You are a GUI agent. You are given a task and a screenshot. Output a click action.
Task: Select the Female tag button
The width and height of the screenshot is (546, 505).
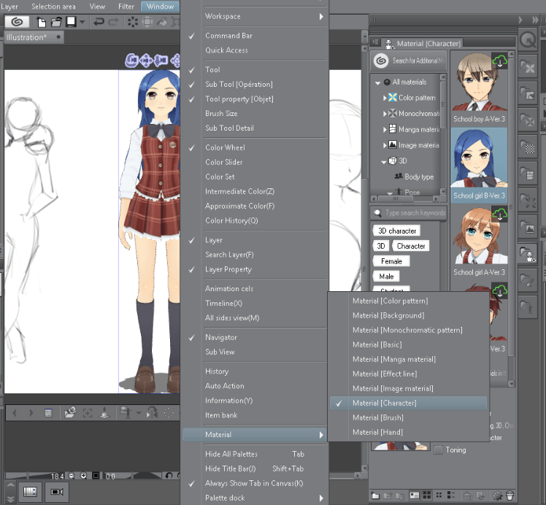point(391,261)
